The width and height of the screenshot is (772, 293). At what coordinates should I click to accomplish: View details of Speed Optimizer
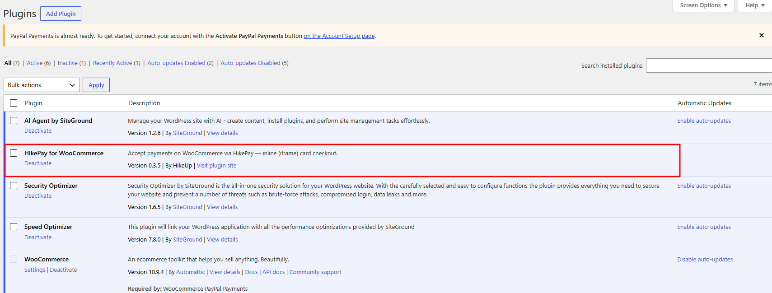(x=222, y=240)
